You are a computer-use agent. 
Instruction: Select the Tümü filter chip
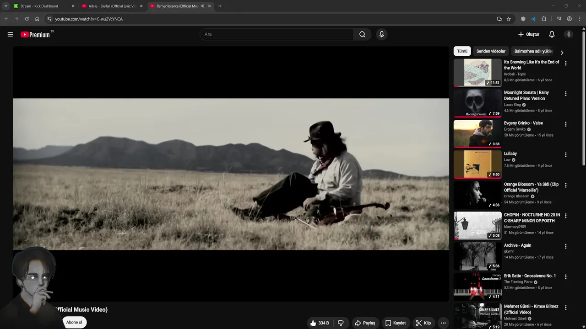(x=462, y=51)
